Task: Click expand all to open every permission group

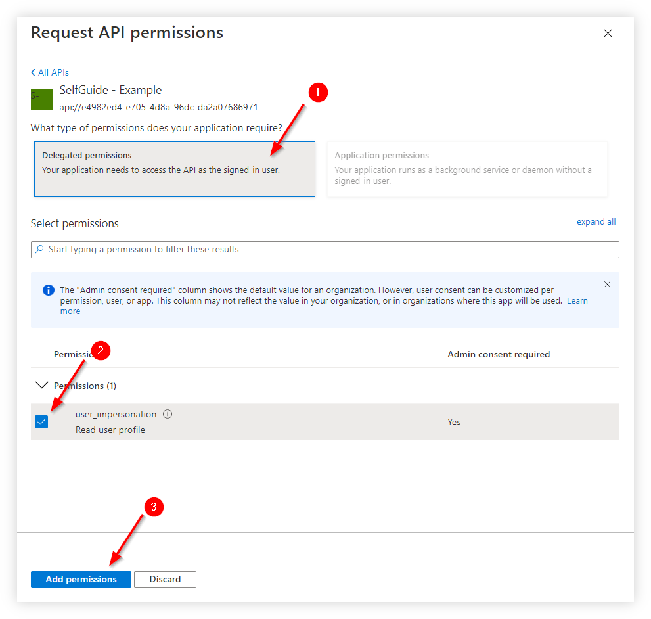Action: (x=596, y=221)
